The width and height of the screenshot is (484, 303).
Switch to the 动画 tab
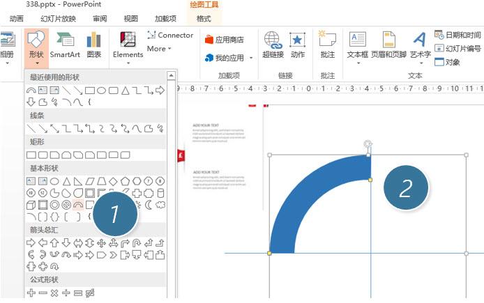point(16,19)
